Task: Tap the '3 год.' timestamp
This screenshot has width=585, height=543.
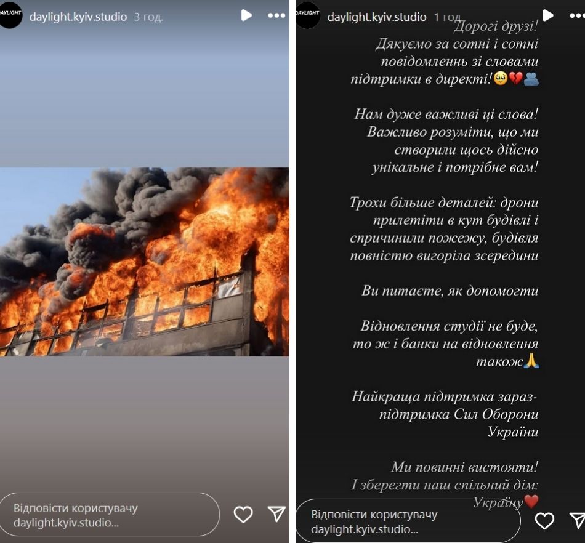Action: point(148,17)
